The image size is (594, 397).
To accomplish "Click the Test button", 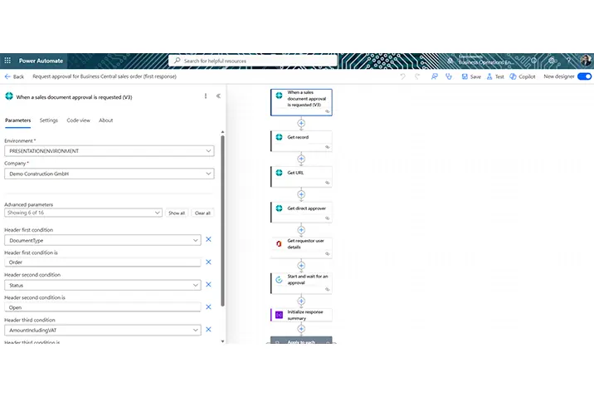I will (495, 76).
